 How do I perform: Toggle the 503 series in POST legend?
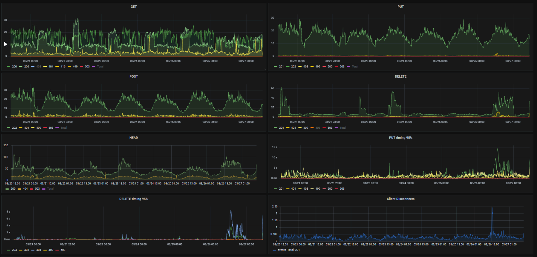click(x=51, y=128)
